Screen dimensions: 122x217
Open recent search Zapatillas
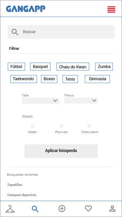15,185
